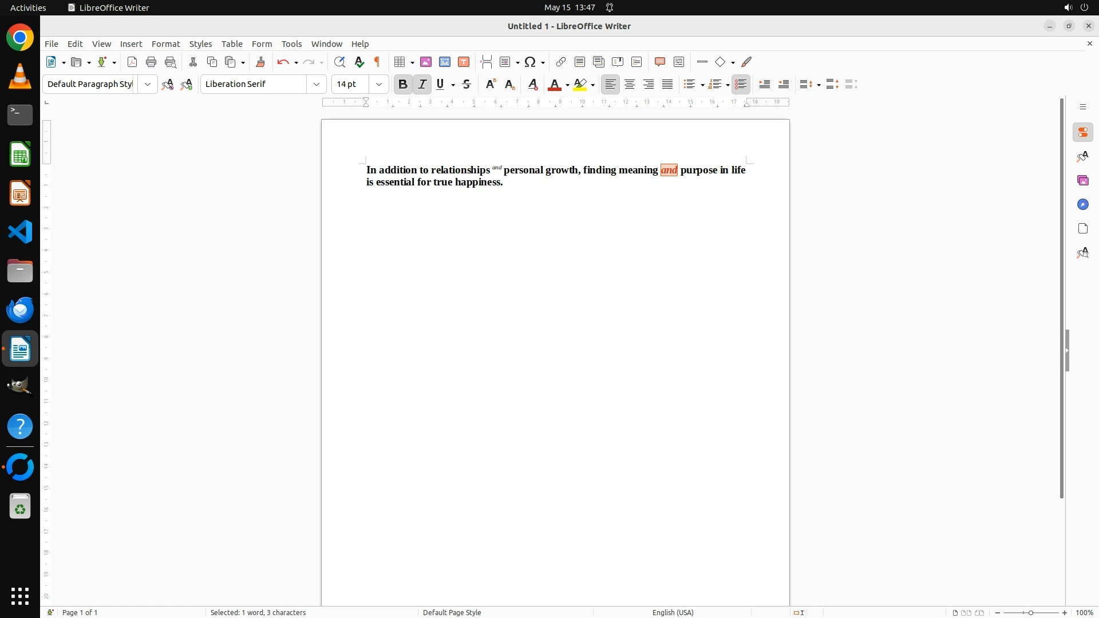Click the Insert Hyperlink icon
The height and width of the screenshot is (618, 1099).
tap(561, 62)
